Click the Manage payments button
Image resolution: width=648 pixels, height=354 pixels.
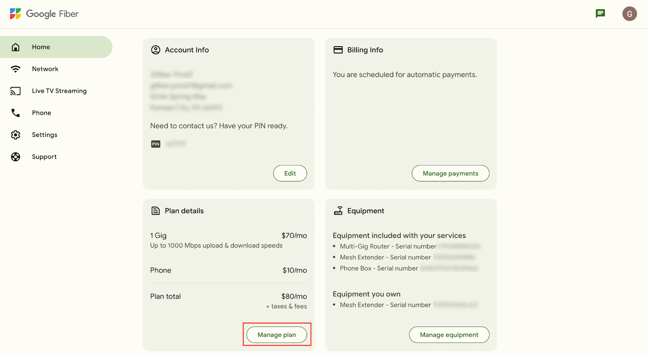[450, 173]
